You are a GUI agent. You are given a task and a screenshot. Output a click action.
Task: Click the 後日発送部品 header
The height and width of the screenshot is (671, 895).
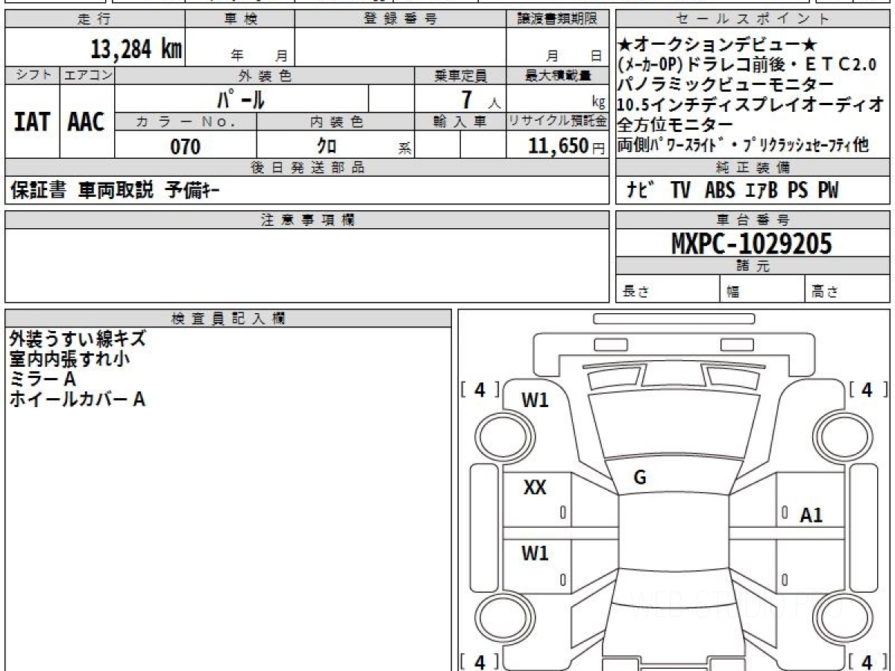(x=307, y=168)
